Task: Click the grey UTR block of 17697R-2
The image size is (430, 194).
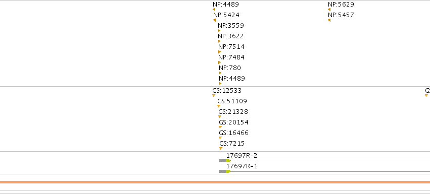Action: click(222, 161)
